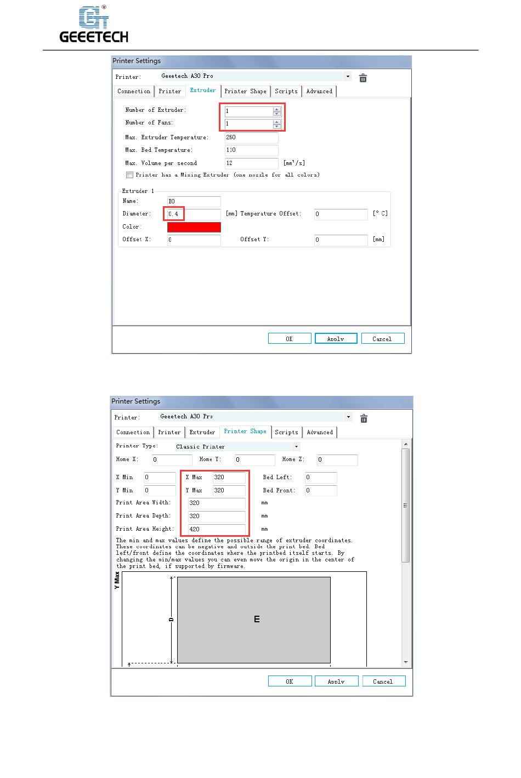Click the Bed Left field
Screen dimensions: 521x778
point(321,478)
